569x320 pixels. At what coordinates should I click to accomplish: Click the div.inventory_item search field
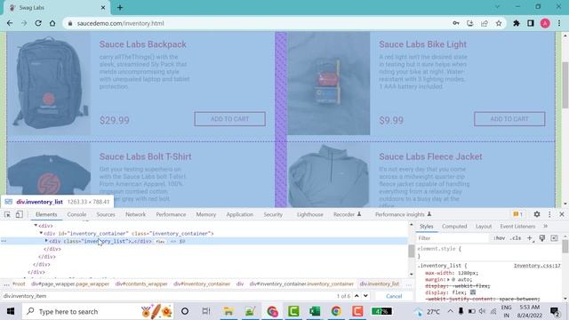167,296
